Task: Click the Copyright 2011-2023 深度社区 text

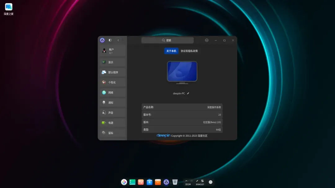Action: 189,136
